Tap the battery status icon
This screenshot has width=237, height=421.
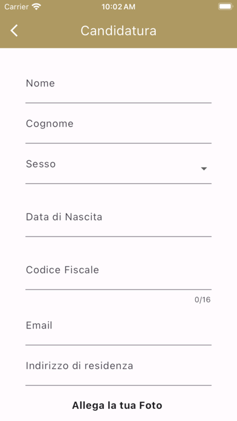click(x=225, y=7)
